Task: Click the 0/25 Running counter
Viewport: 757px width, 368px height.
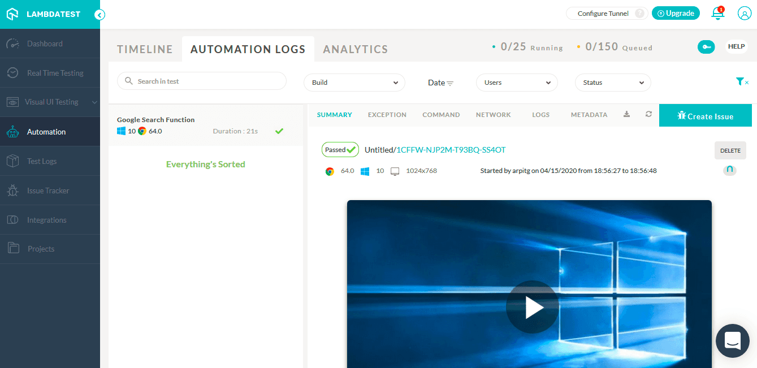Action: click(x=527, y=47)
